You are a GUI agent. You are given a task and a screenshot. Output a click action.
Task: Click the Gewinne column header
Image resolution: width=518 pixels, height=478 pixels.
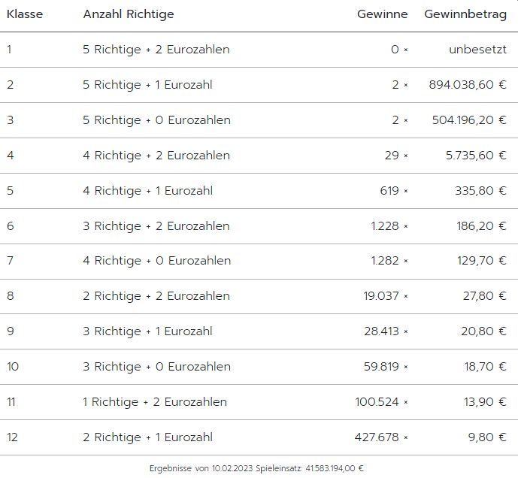382,14
